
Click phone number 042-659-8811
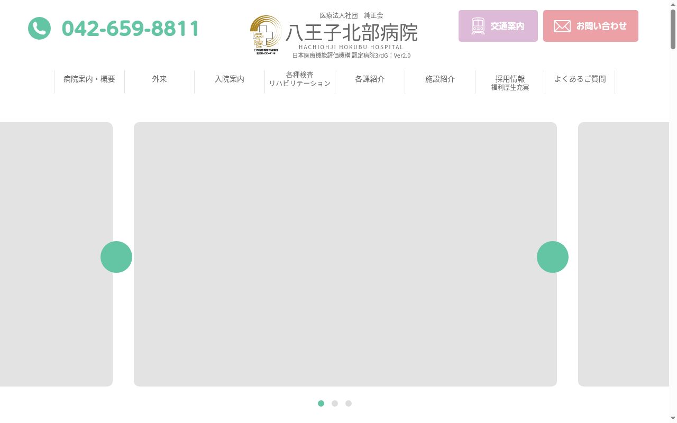coord(131,29)
